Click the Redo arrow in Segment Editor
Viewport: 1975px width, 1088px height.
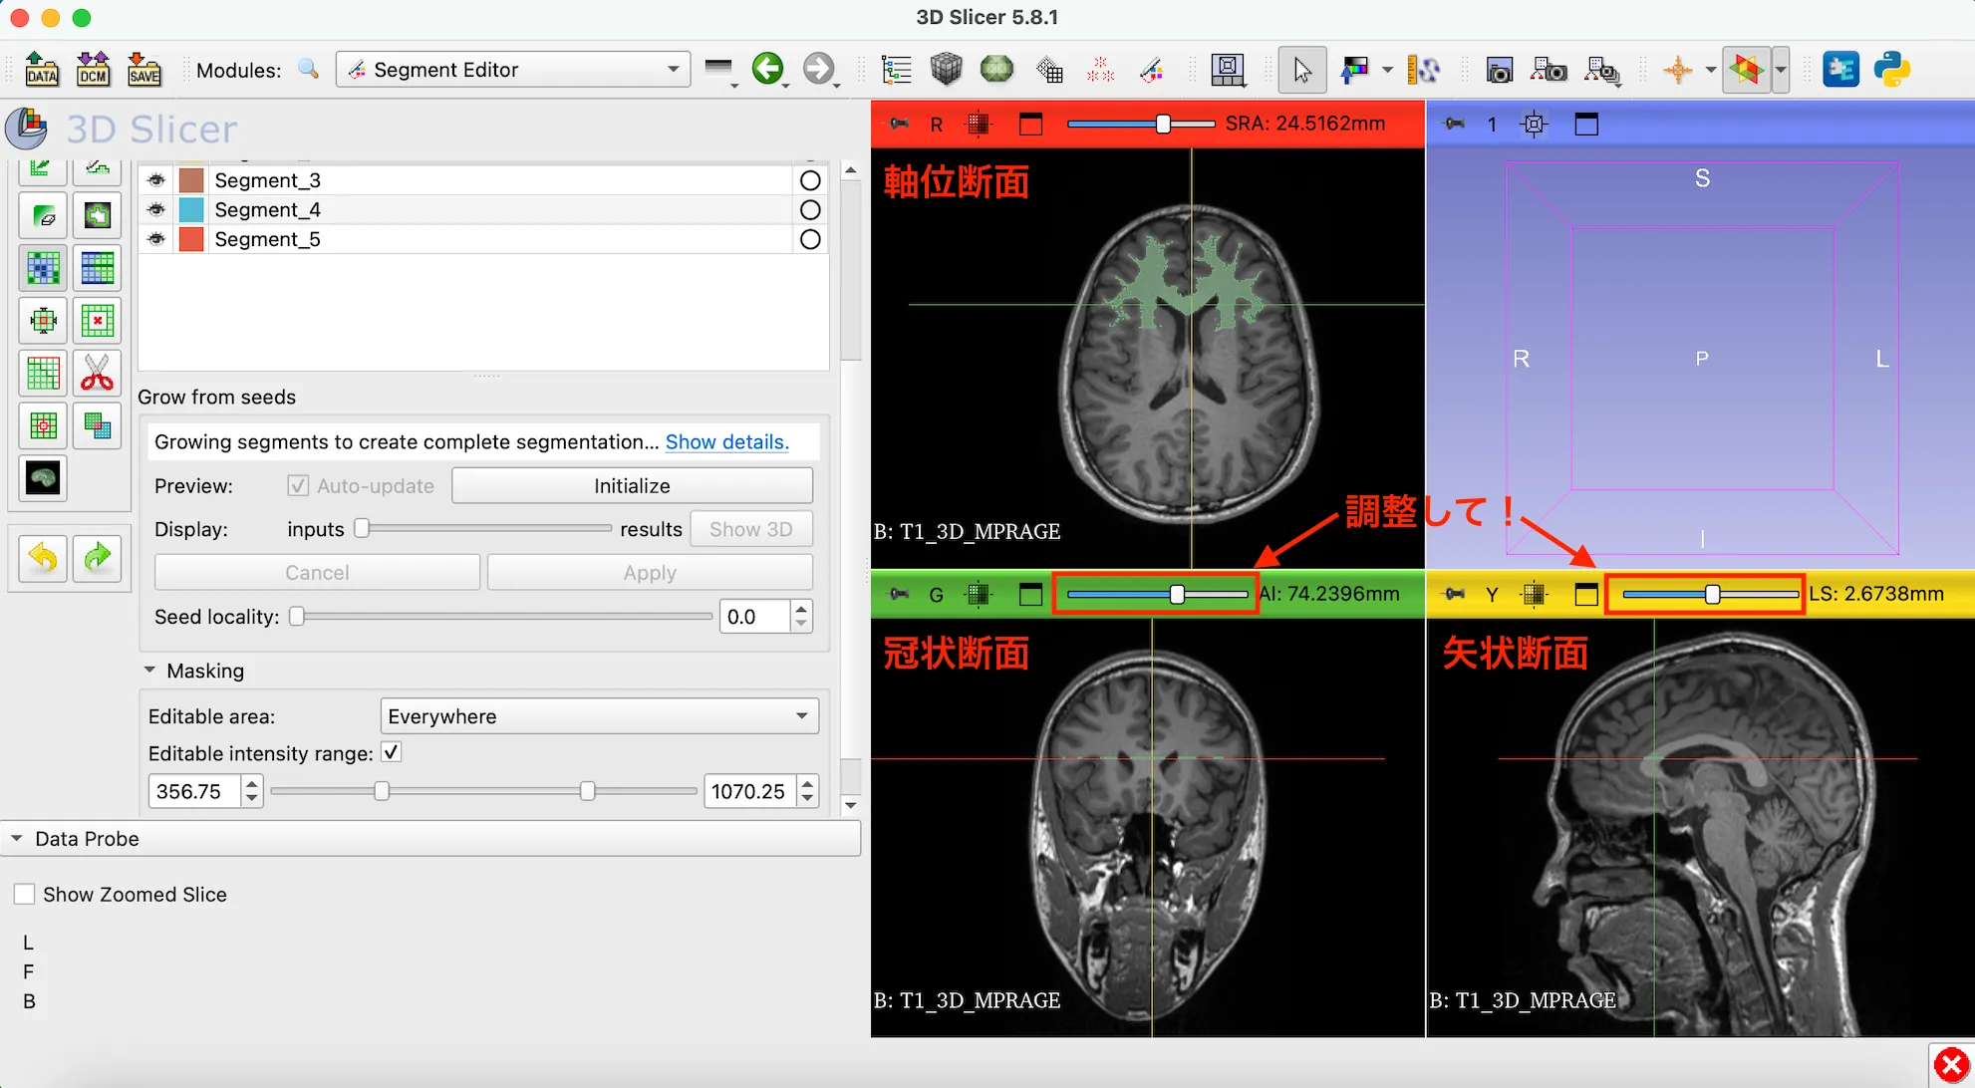coord(97,558)
